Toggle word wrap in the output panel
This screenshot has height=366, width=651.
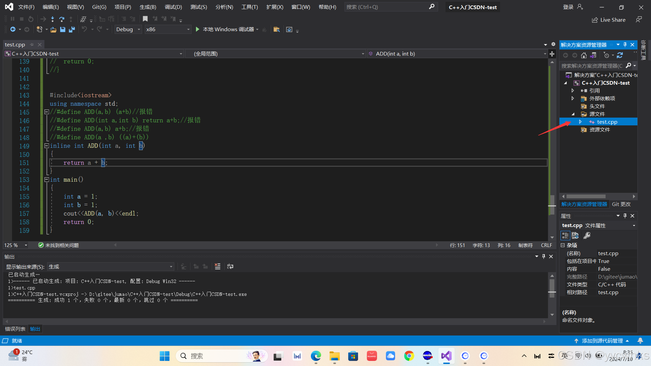pos(230,266)
